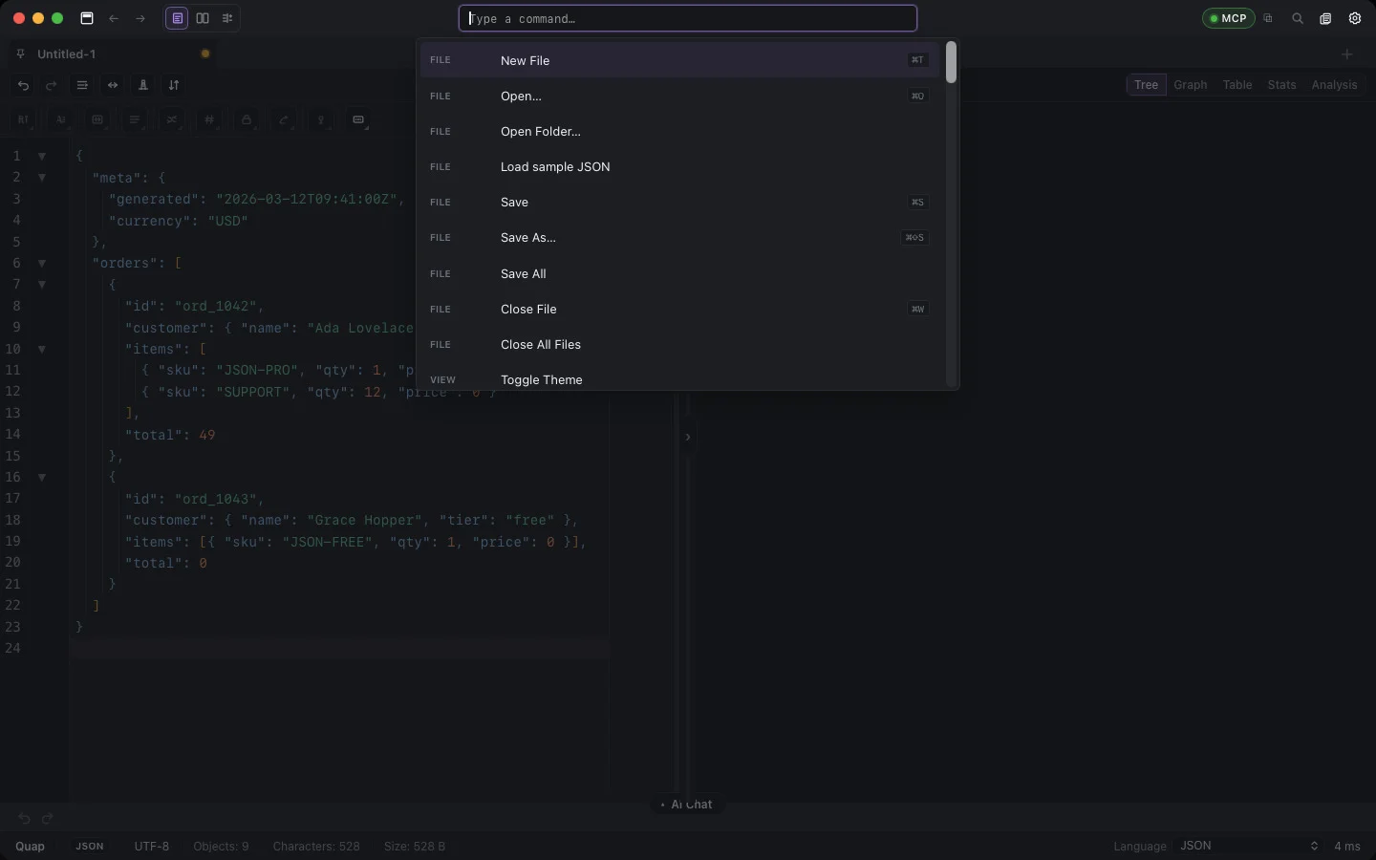Focus the 'Type a command…' input
The image size is (1376, 860).
coord(688,18)
